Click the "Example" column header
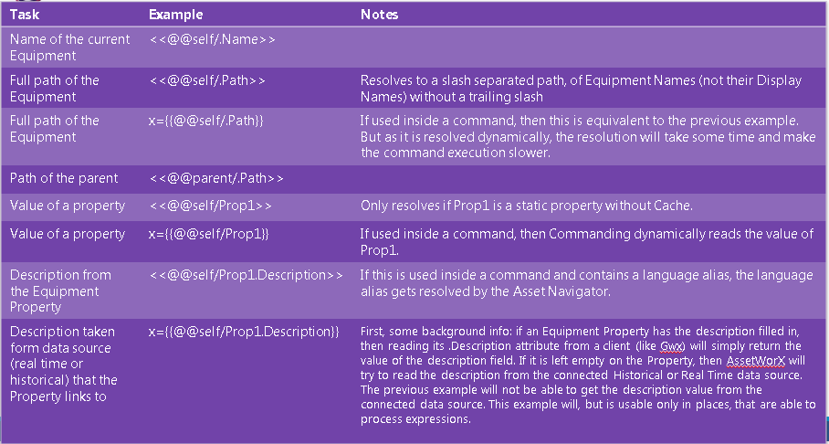This screenshot has height=444, width=829. pyautogui.click(x=175, y=15)
